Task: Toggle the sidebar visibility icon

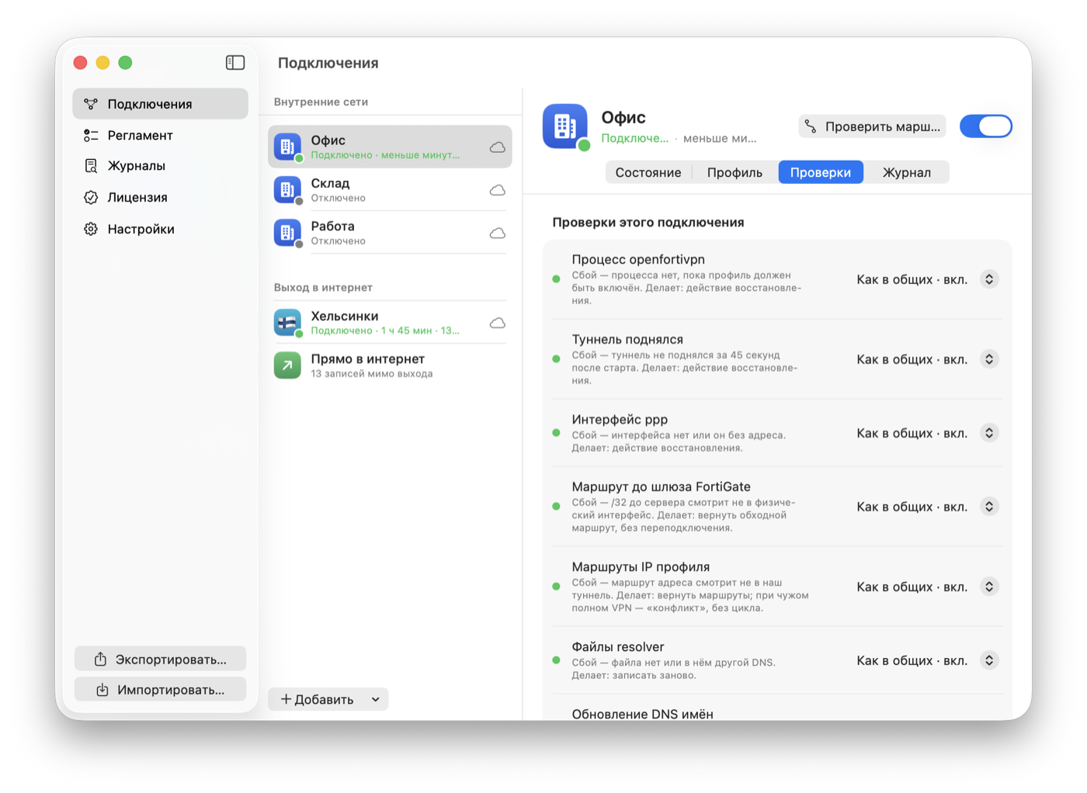Action: click(235, 63)
